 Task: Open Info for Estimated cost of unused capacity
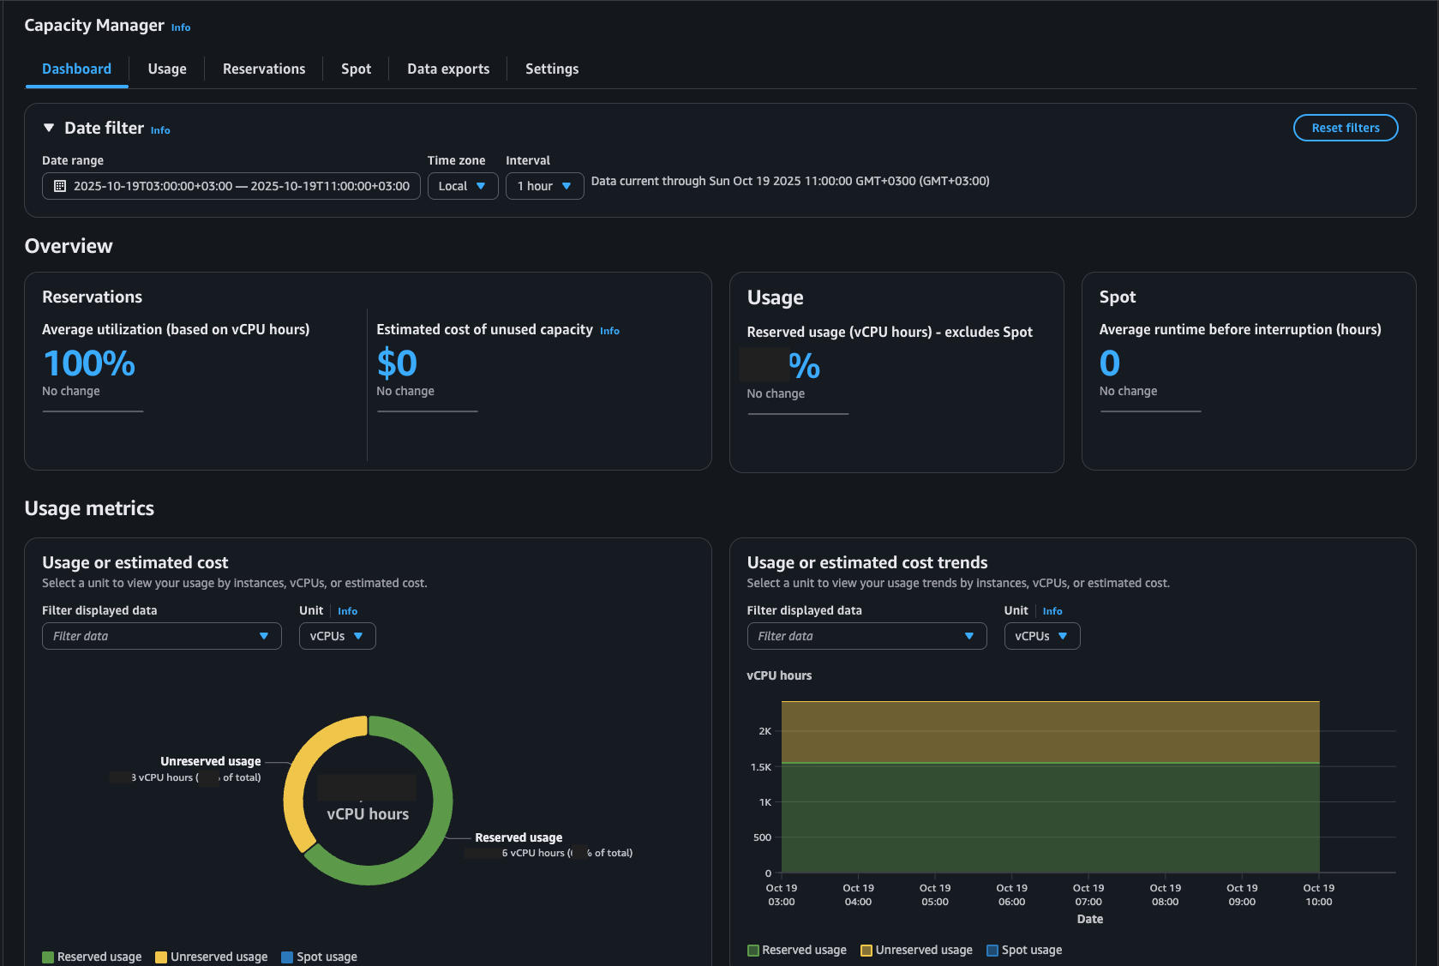pyautogui.click(x=609, y=331)
